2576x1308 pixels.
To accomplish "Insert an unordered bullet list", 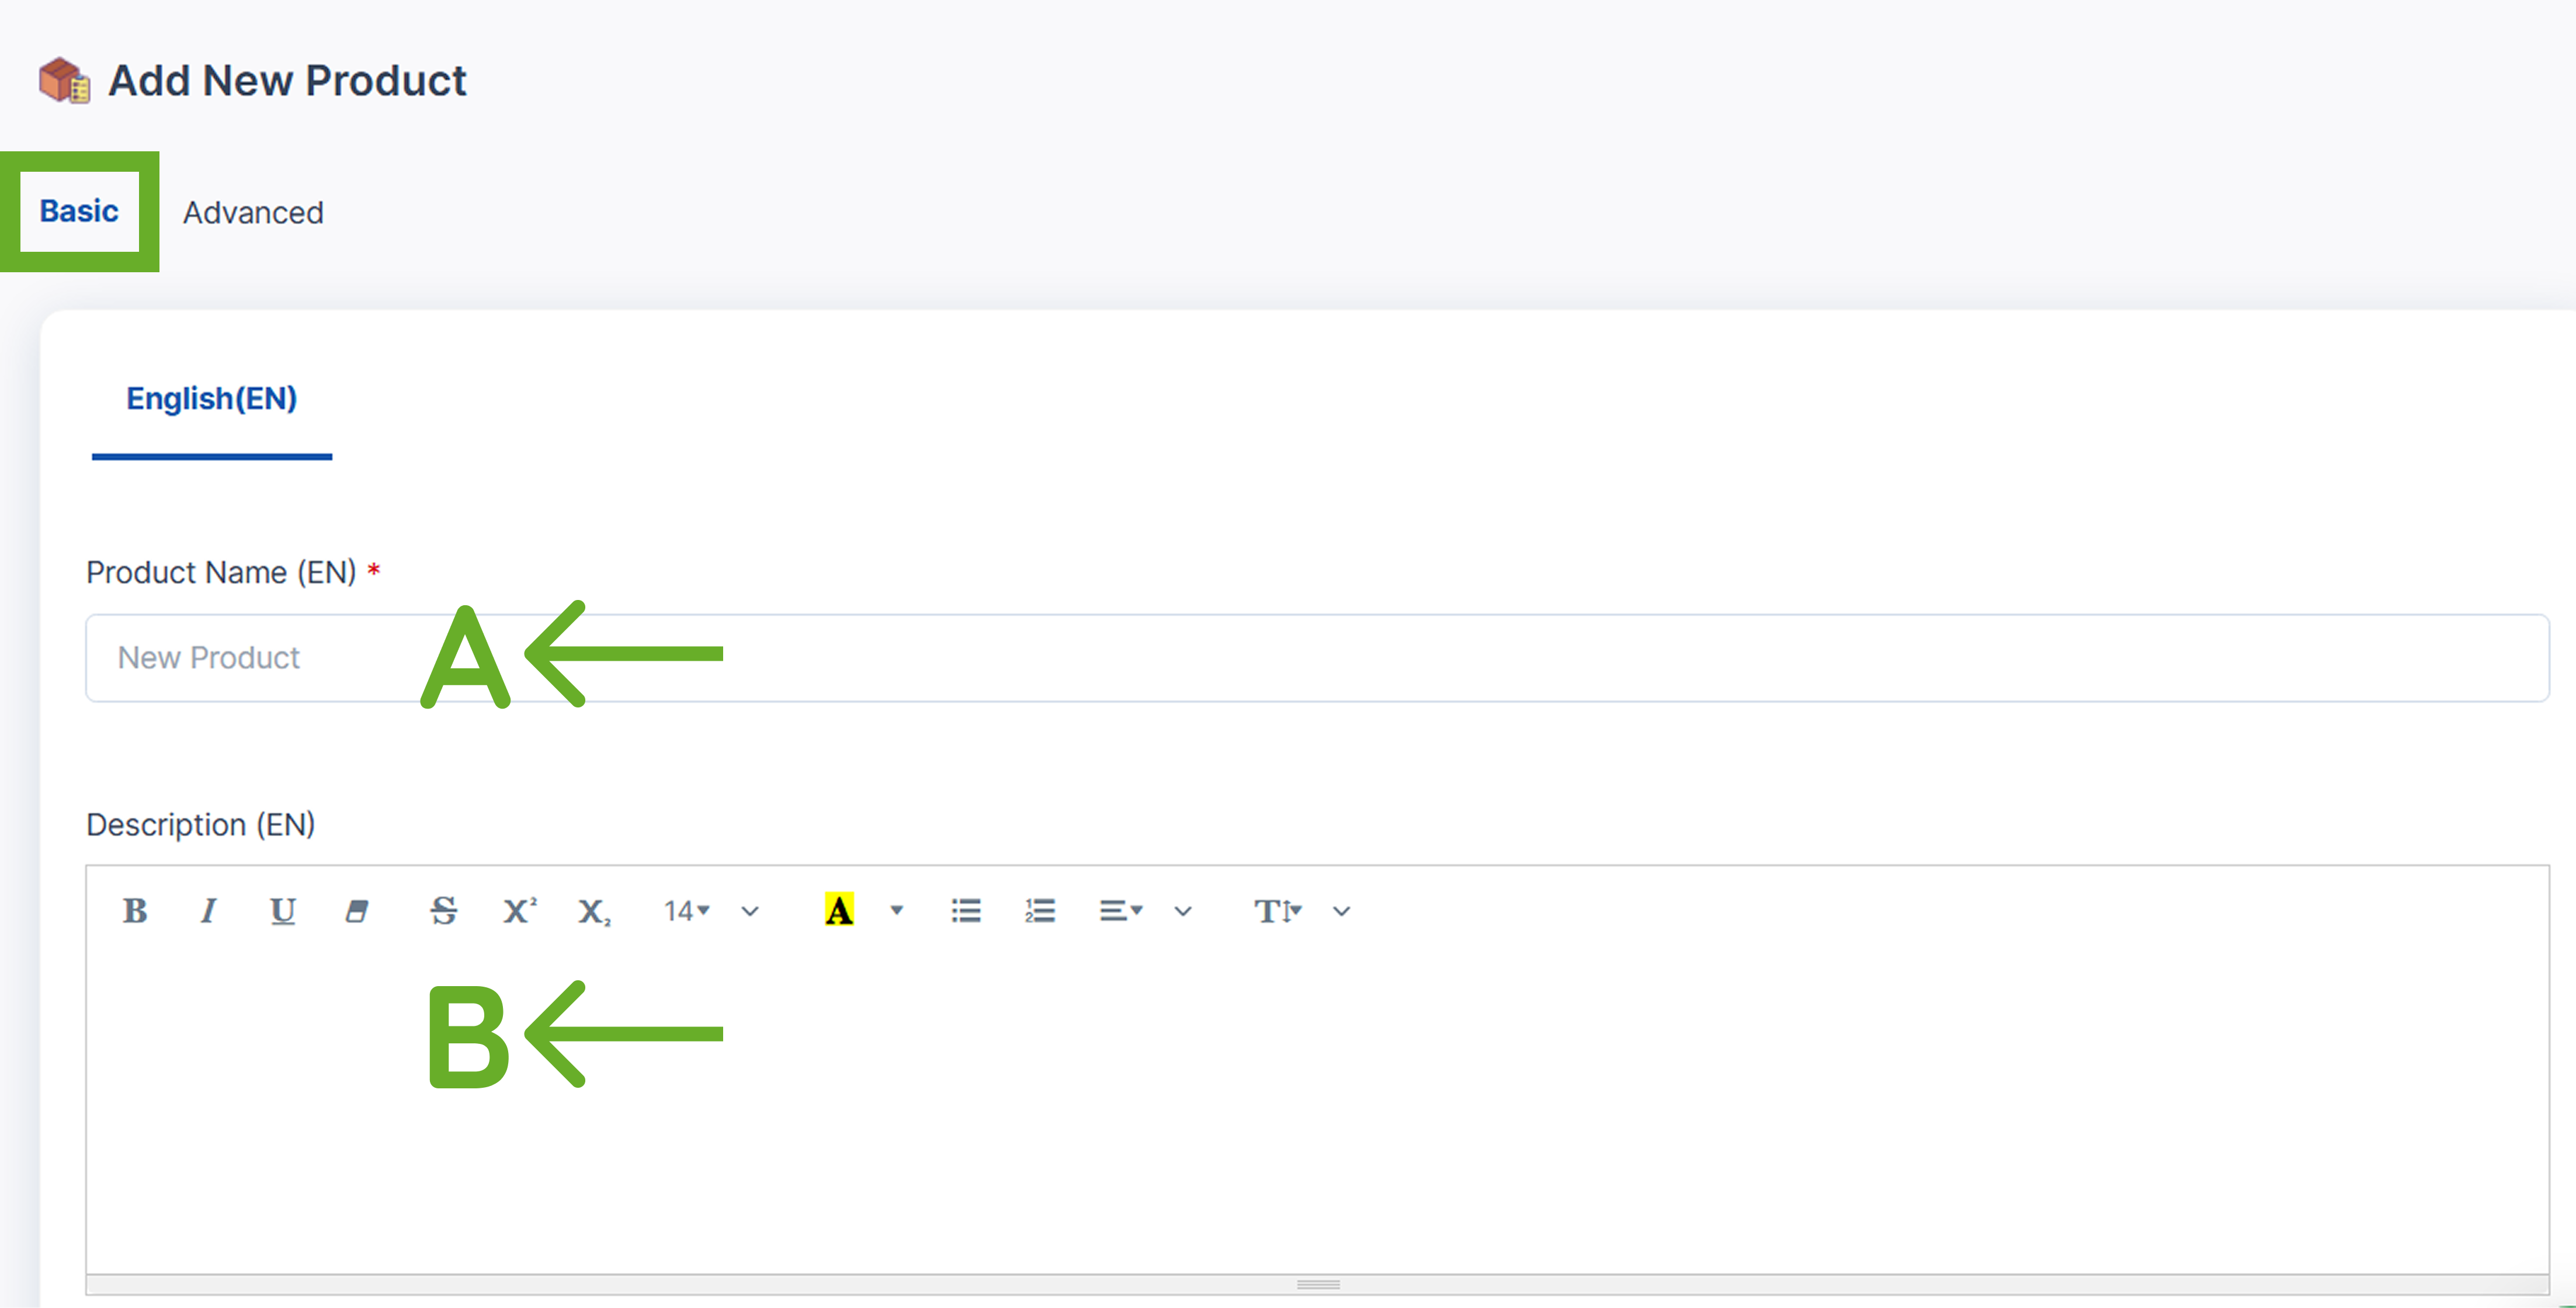I will pyautogui.click(x=966, y=911).
